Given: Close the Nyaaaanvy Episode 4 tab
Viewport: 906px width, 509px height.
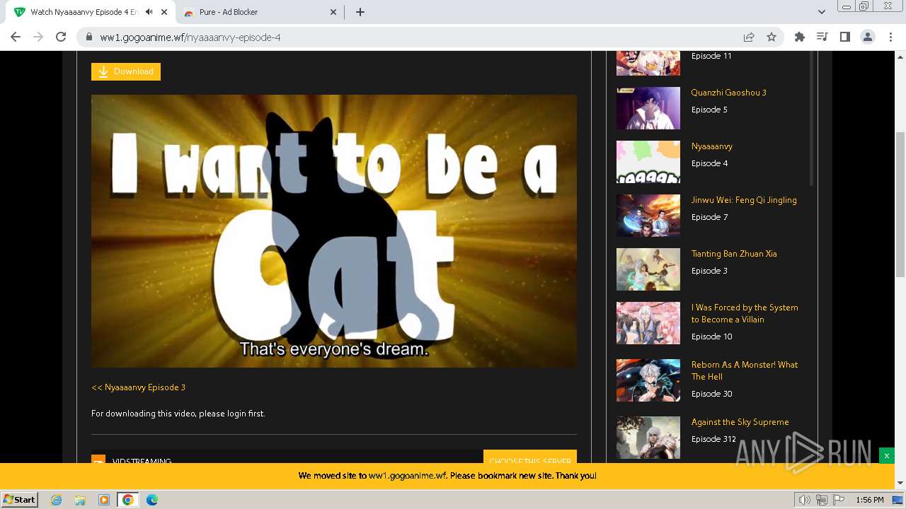Looking at the screenshot, I should pyautogui.click(x=165, y=12).
